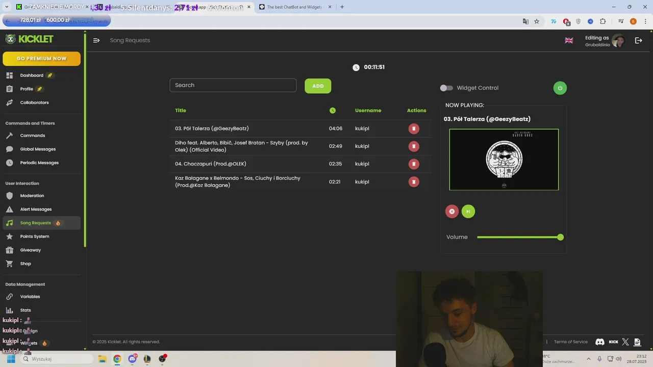Open the document icon in footer

click(x=637, y=342)
